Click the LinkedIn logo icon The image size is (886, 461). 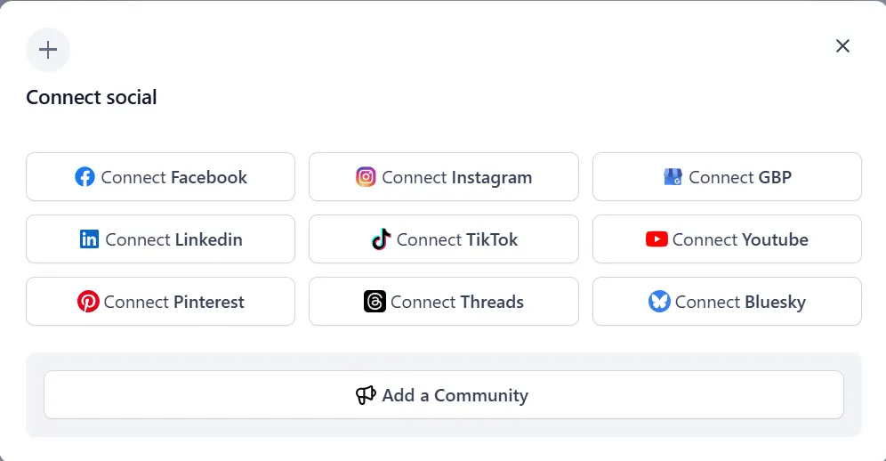point(89,239)
